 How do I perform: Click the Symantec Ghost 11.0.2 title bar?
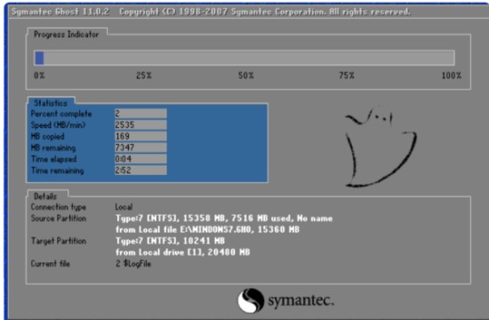(x=211, y=12)
